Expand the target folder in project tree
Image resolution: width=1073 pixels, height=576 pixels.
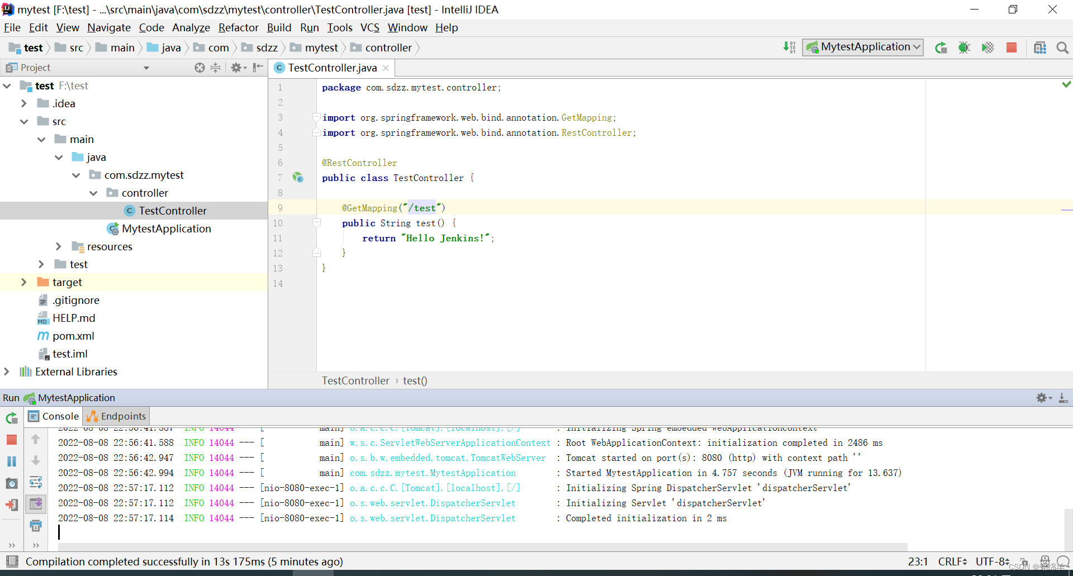pos(23,282)
